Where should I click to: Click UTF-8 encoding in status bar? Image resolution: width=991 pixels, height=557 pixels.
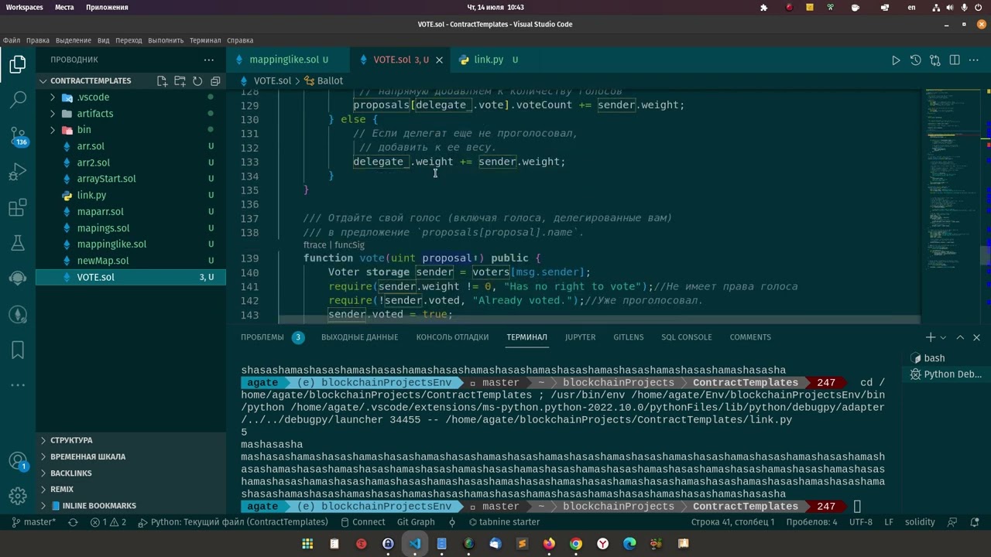(x=860, y=522)
